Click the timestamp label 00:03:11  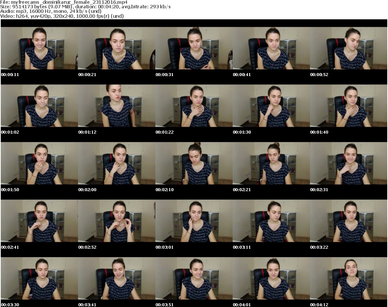click(242, 247)
